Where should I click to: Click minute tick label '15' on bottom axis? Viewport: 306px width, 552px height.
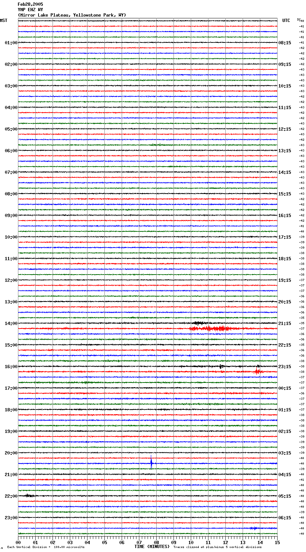[277, 543]
